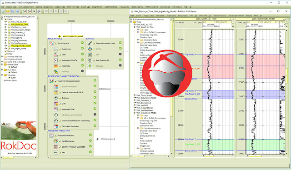Open the Seismic Management menu
The width and height of the screenshot is (291, 170).
tap(45, 7)
